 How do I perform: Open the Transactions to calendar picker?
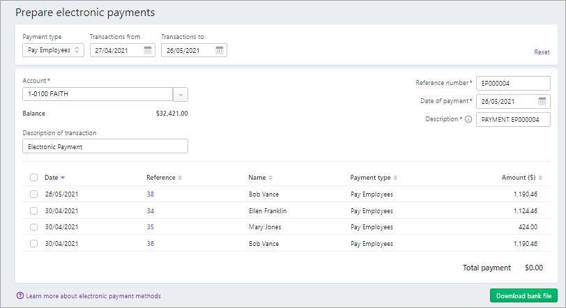tap(220, 50)
